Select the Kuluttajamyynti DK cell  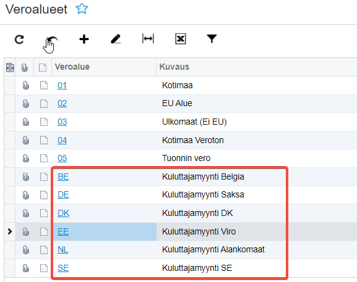[x=257, y=214]
